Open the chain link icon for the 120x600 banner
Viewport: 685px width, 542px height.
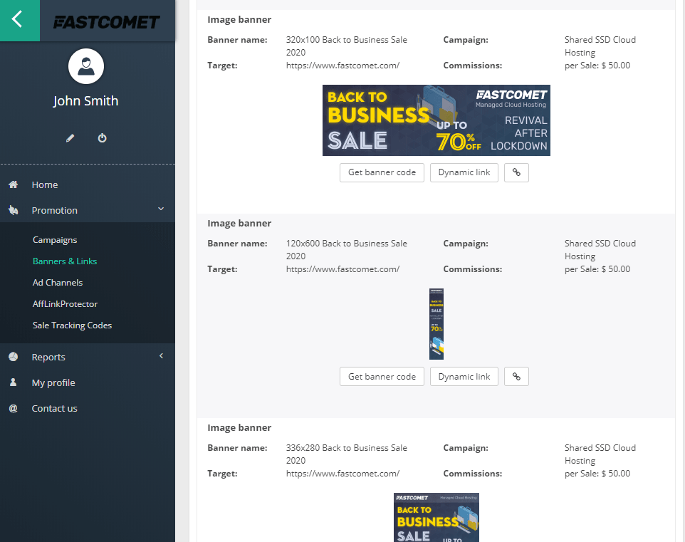point(516,376)
